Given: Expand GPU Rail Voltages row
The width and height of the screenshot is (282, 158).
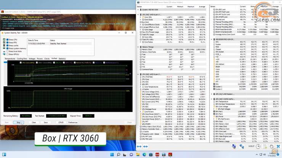Looking at the screenshot, I should click(214, 109).
